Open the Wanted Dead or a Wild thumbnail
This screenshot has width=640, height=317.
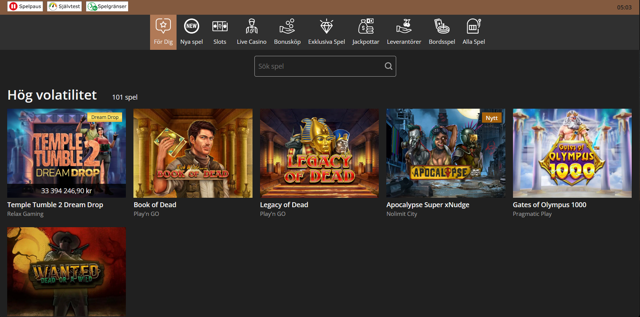(67, 272)
